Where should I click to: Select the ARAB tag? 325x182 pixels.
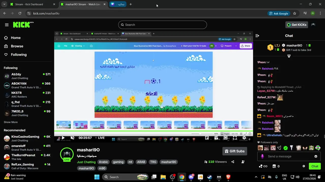[x=141, y=162]
